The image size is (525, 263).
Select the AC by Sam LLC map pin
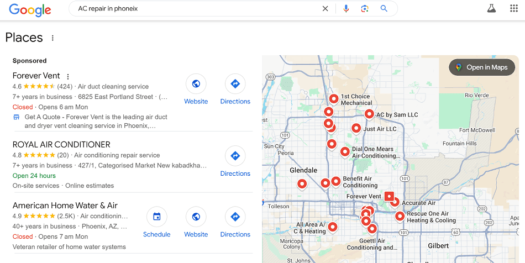click(x=369, y=113)
